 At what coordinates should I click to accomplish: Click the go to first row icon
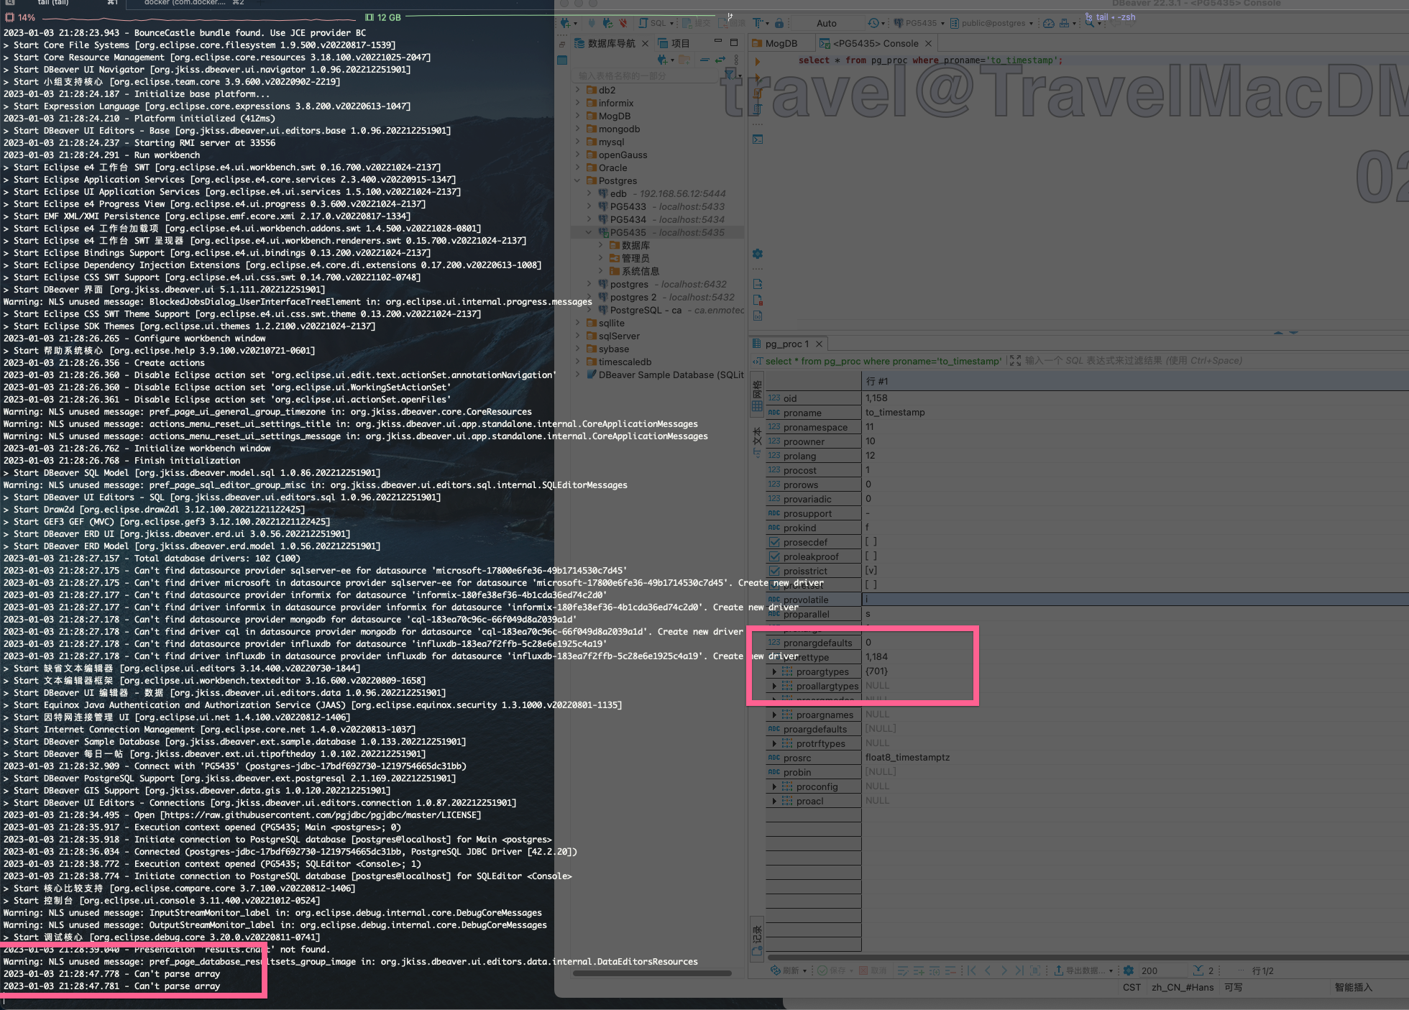(972, 970)
